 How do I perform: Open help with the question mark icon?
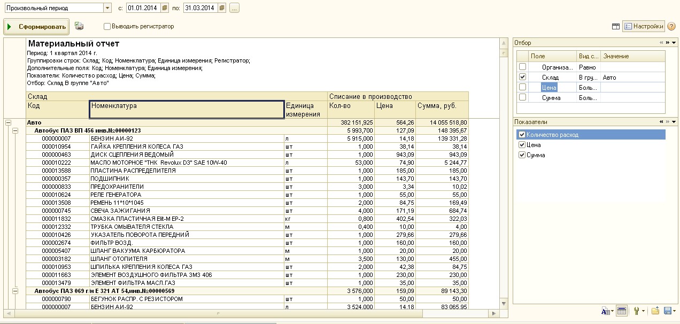pyautogui.click(x=671, y=26)
